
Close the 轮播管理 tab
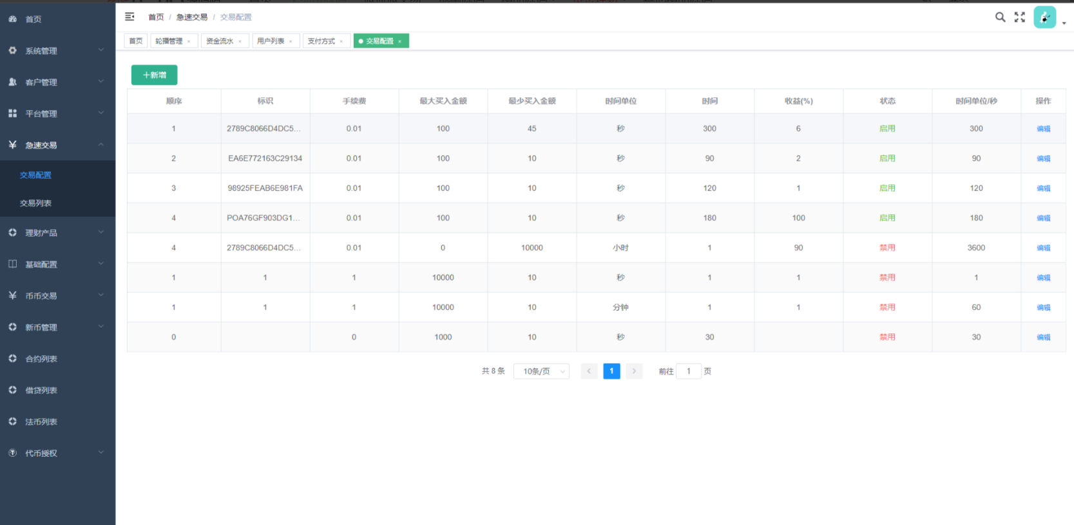coord(189,42)
